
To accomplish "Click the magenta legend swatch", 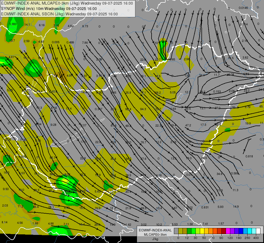I will click(228, 231).
